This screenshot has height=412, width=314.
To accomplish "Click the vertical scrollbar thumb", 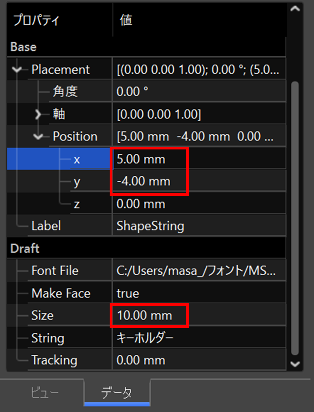I will click(x=295, y=218).
